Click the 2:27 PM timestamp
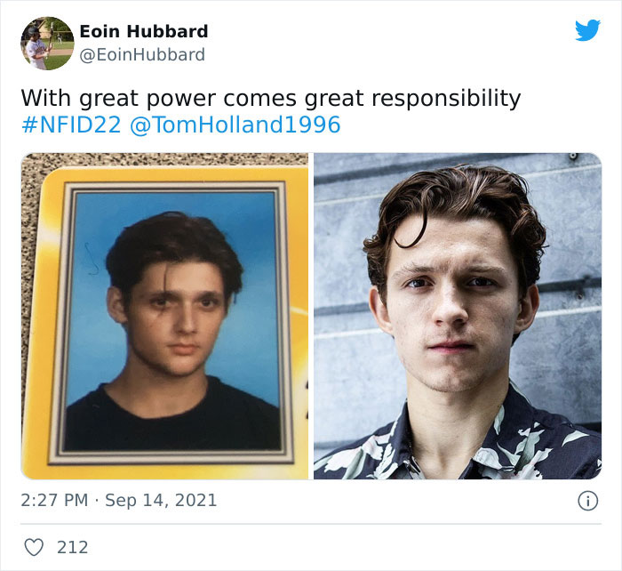Image resolution: width=622 pixels, height=571 pixels. tap(54, 500)
